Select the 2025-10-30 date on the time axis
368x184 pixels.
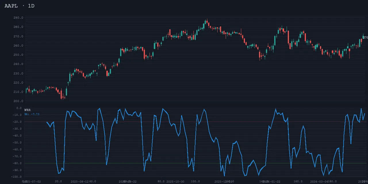(175, 182)
